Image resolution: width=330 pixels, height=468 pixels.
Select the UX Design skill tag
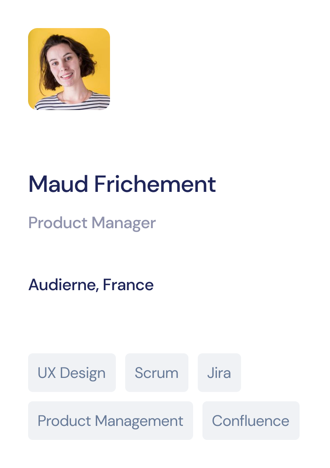[x=72, y=373]
